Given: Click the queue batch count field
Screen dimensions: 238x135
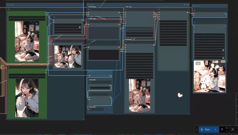Looking at the screenshot, I should (x=222, y=130).
